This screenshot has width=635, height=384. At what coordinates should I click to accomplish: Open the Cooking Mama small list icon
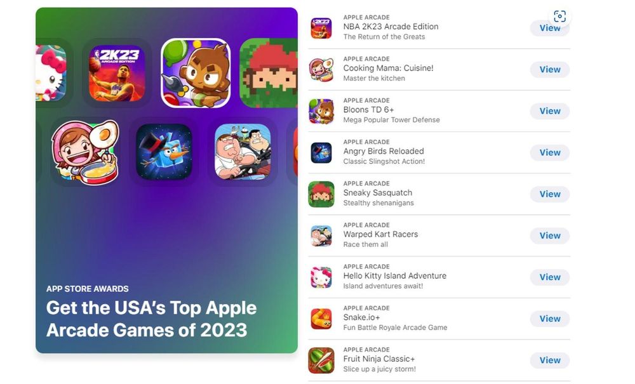(x=321, y=70)
